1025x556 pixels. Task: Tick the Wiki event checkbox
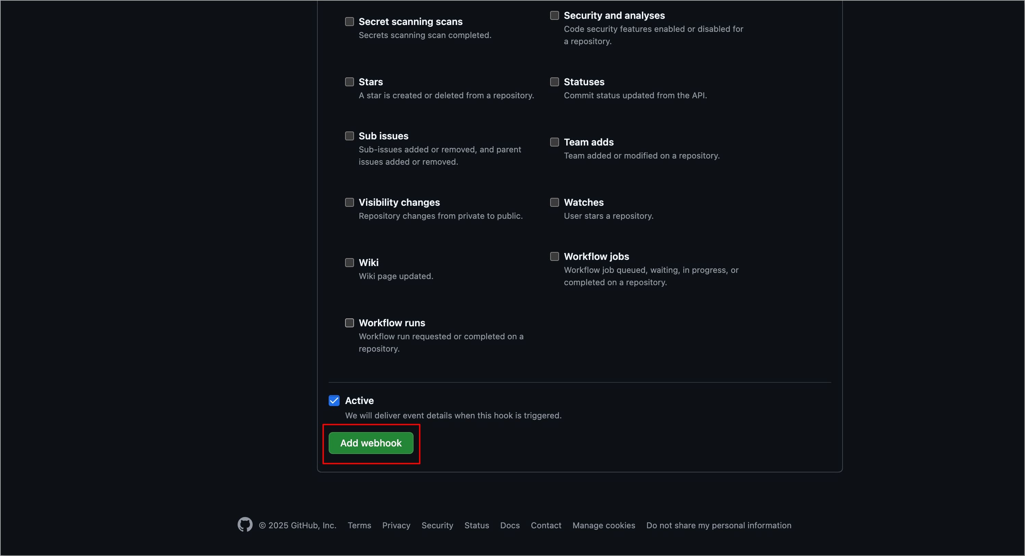pyautogui.click(x=349, y=263)
